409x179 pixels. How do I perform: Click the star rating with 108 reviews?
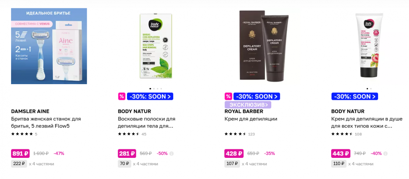[342, 134]
